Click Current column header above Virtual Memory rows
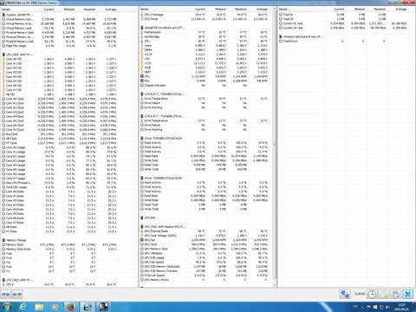This screenshot has width=416, height=312. tap(49, 10)
